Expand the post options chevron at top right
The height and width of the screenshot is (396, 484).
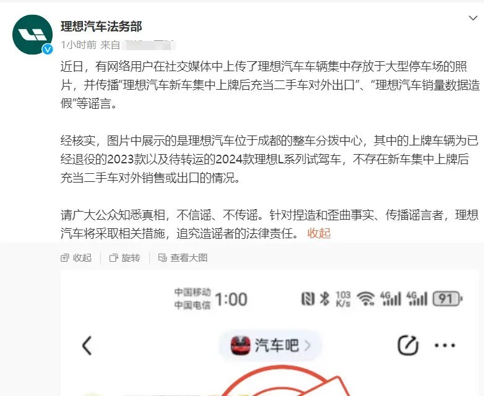click(x=473, y=18)
